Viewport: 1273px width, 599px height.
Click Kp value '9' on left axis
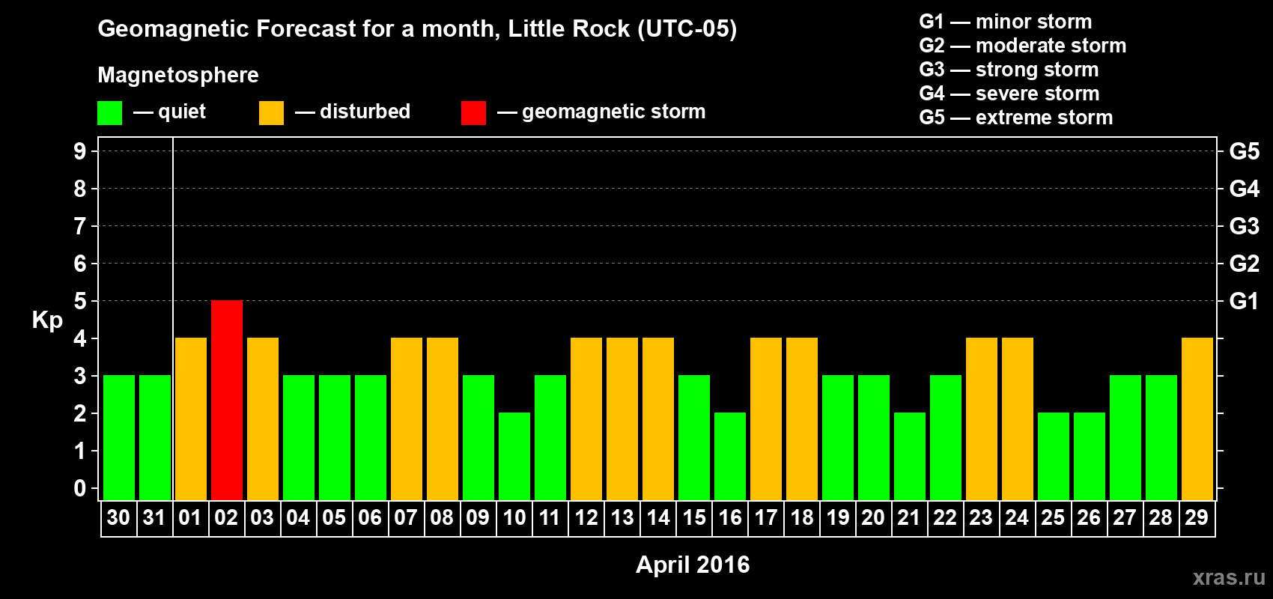(x=80, y=151)
